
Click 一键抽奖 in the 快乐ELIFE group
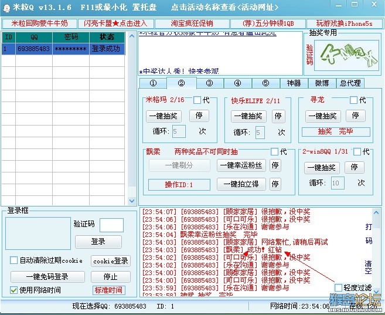[248, 116]
